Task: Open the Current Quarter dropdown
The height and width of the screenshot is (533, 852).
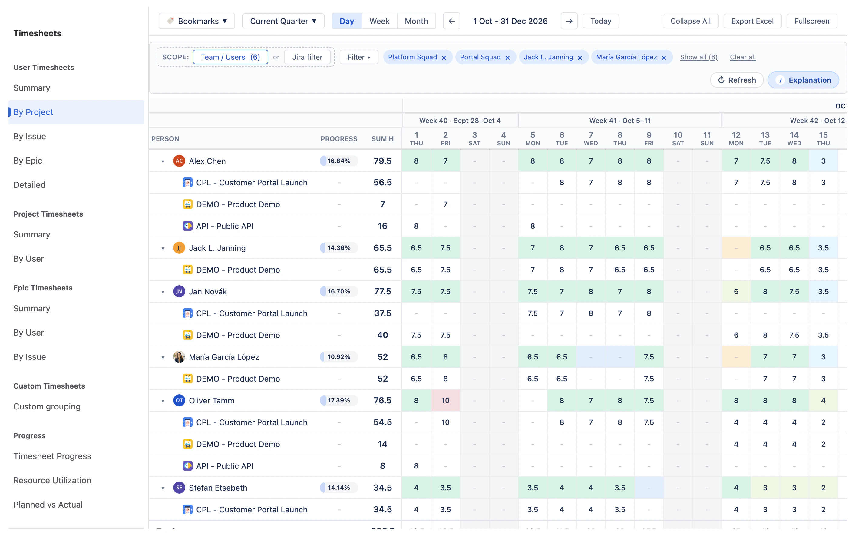Action: tap(283, 21)
